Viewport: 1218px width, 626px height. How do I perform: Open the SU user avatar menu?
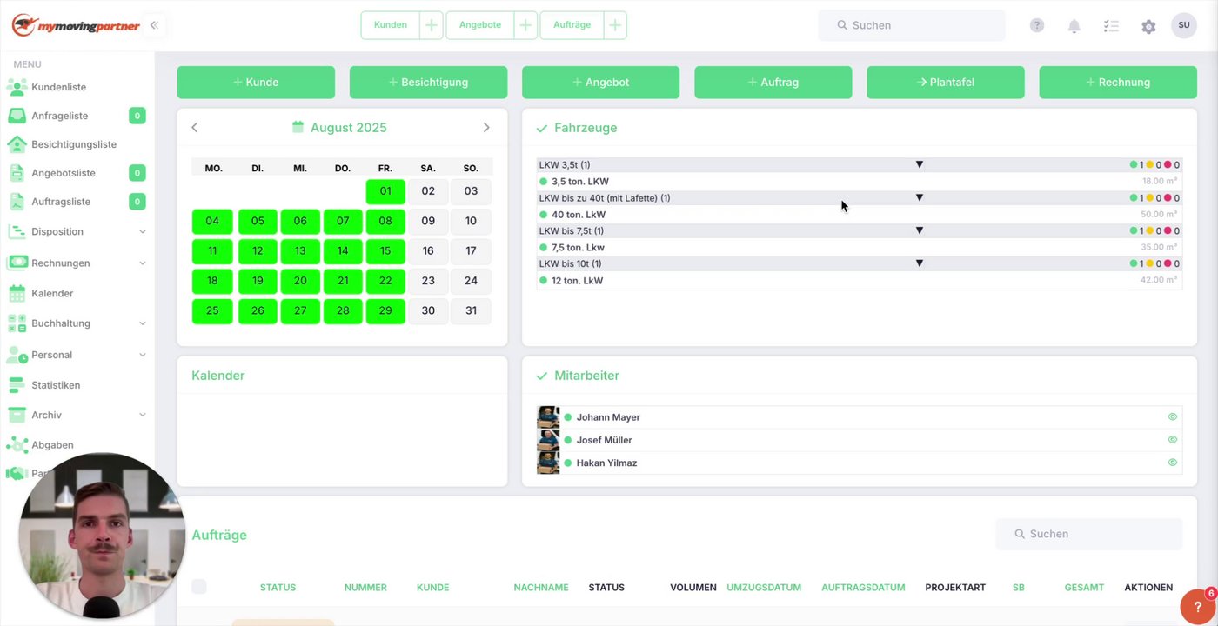[x=1184, y=25]
